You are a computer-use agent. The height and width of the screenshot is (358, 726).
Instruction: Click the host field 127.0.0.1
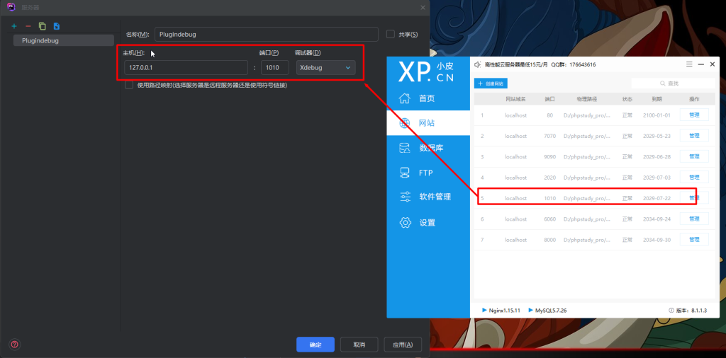[x=186, y=67]
